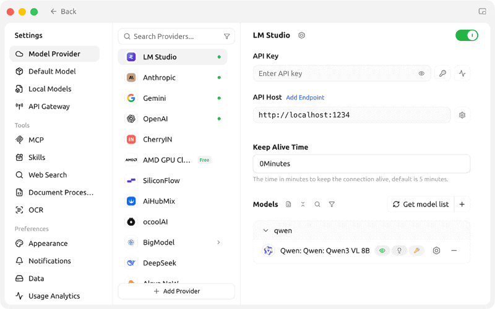
Task: Click the Anthropic logo icon
Action: point(131,78)
